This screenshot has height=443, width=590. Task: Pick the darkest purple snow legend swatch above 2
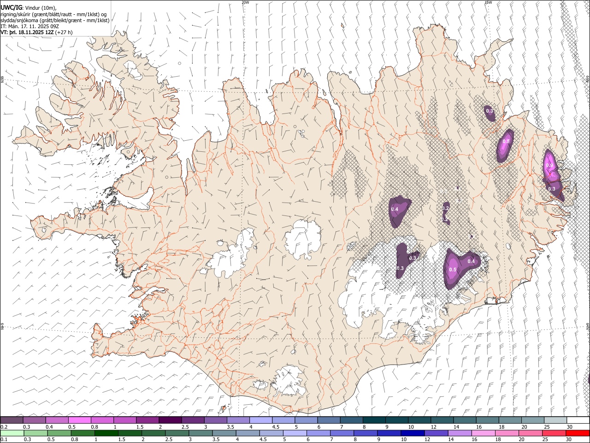[170, 420]
